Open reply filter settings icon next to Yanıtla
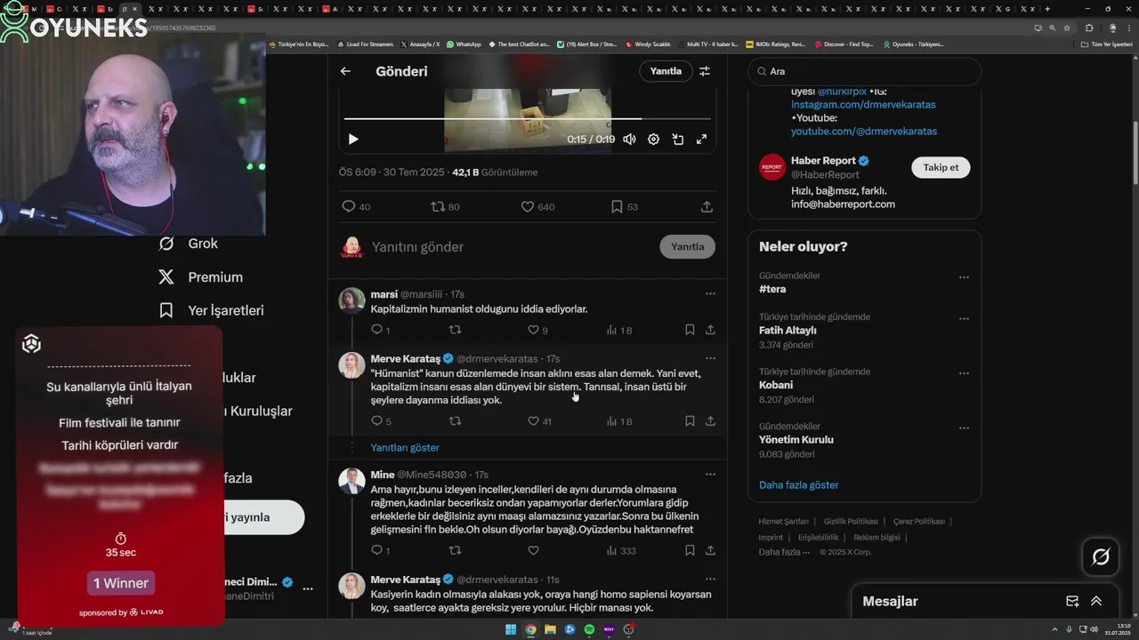 [x=705, y=71]
